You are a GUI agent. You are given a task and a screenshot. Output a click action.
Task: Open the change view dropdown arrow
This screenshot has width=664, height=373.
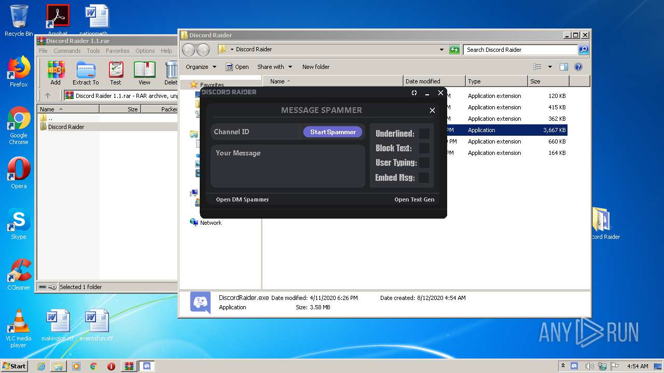coord(550,67)
